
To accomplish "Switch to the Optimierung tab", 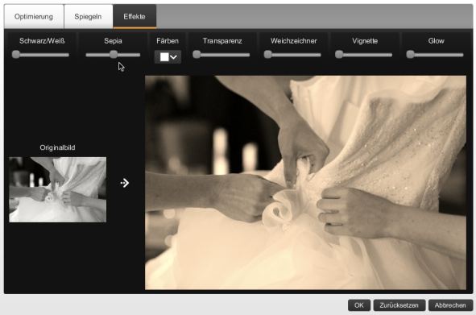I will pyautogui.click(x=34, y=16).
